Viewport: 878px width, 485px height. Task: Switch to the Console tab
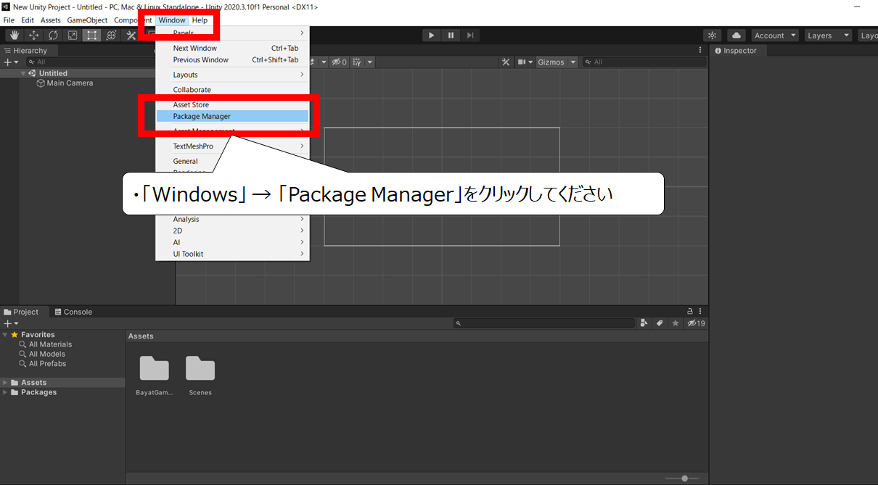pyautogui.click(x=73, y=312)
